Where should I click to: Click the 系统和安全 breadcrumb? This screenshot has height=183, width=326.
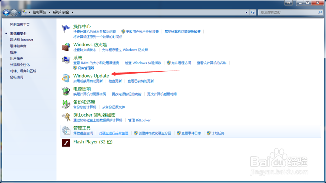click(x=61, y=12)
